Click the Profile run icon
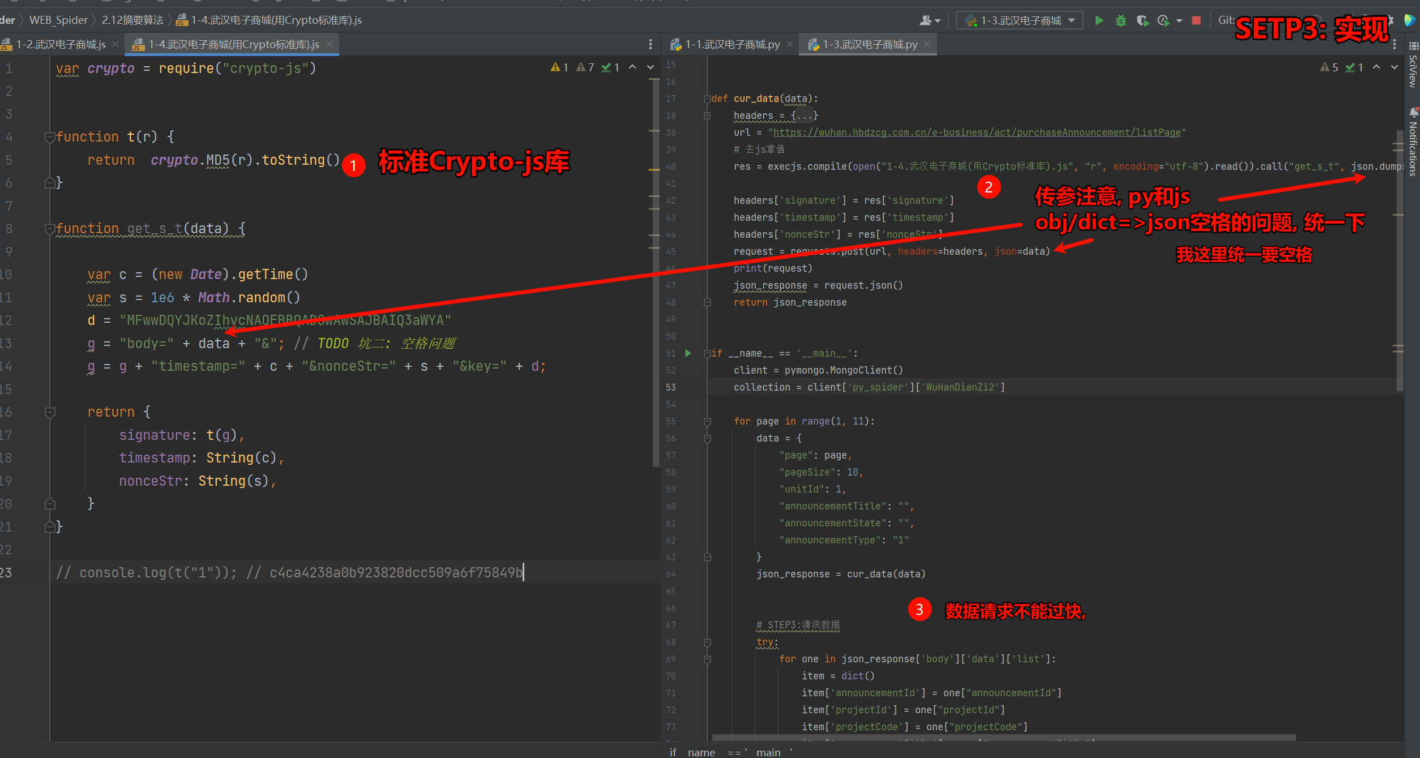The width and height of the screenshot is (1420, 758). coord(1163,20)
